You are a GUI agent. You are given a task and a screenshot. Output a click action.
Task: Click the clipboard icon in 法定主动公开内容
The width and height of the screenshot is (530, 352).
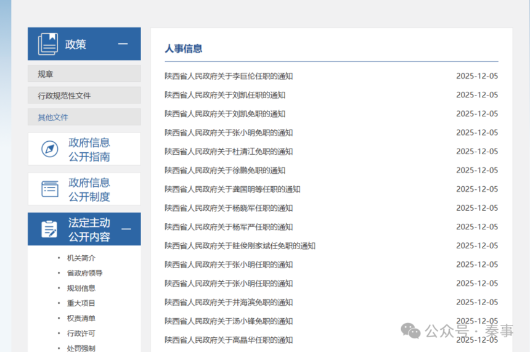click(x=49, y=229)
